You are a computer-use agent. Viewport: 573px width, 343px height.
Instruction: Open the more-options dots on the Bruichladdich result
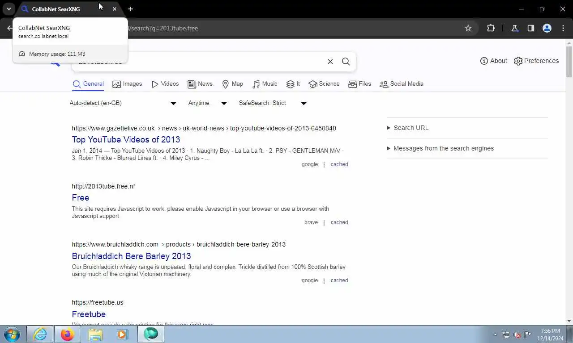click(x=324, y=281)
